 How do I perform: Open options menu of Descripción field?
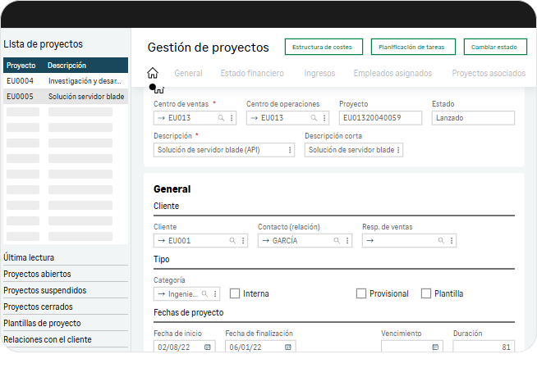pos(290,150)
